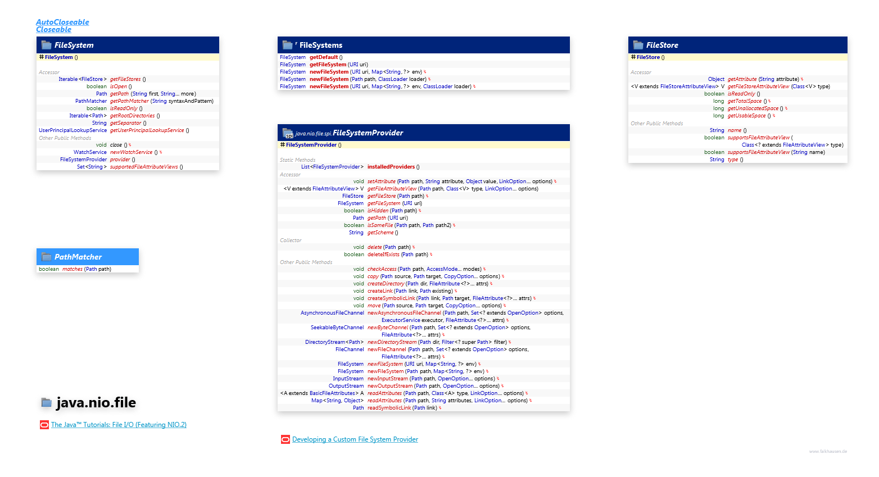Click the Oracle icon beside the Java Tutorials link
This screenshot has height=477, width=879.
point(44,425)
